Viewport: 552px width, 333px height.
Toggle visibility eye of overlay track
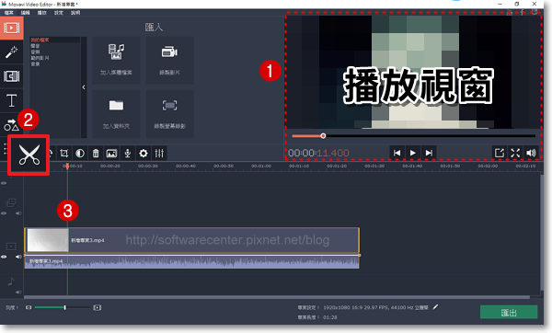point(4,213)
